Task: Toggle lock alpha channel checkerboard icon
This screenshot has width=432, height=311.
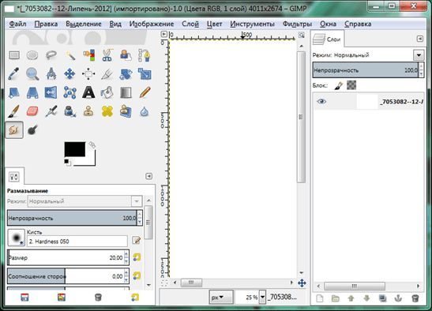Action: pyautogui.click(x=351, y=85)
